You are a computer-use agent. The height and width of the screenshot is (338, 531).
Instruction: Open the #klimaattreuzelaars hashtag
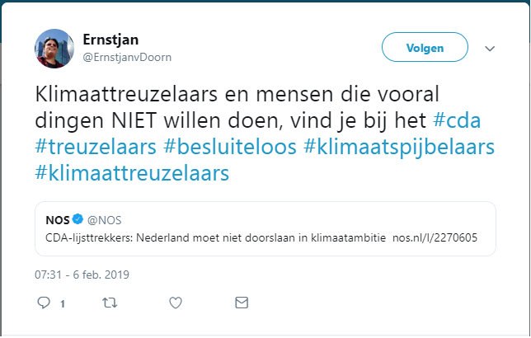132,173
